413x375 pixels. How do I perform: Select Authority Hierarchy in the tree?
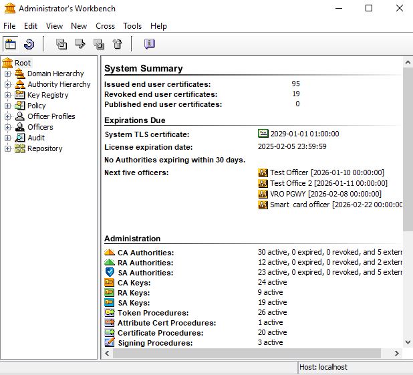point(59,84)
